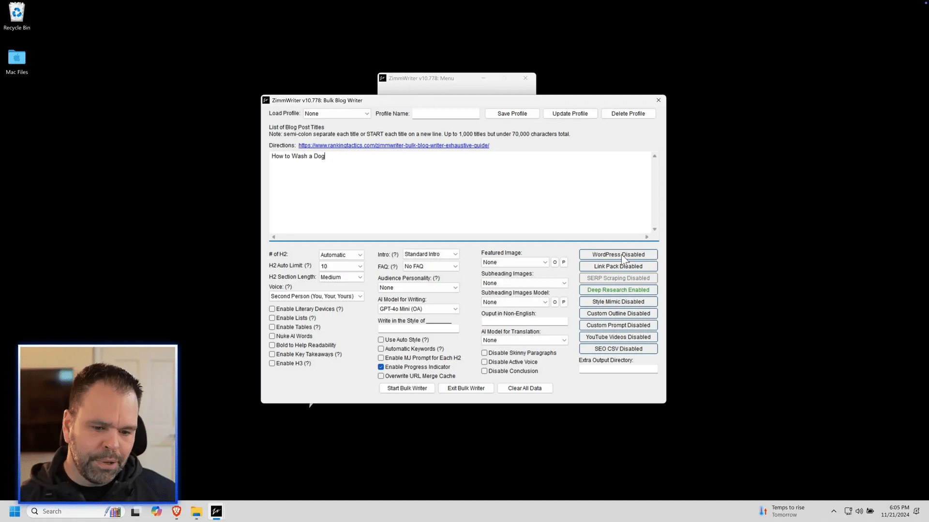Open the battery tray icon

click(x=870, y=511)
